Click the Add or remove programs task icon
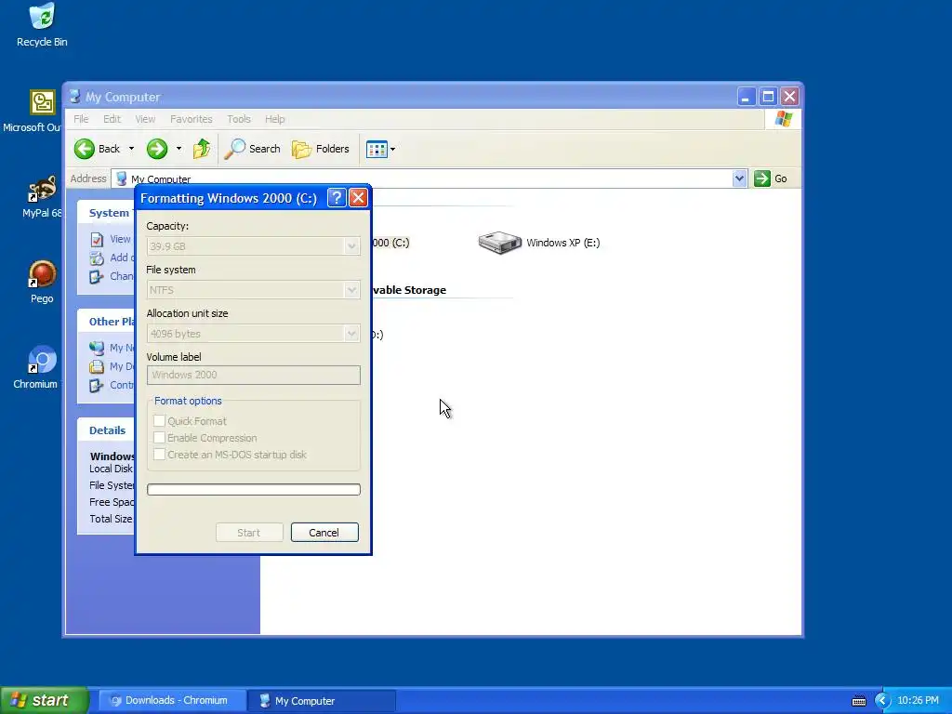 [97, 258]
